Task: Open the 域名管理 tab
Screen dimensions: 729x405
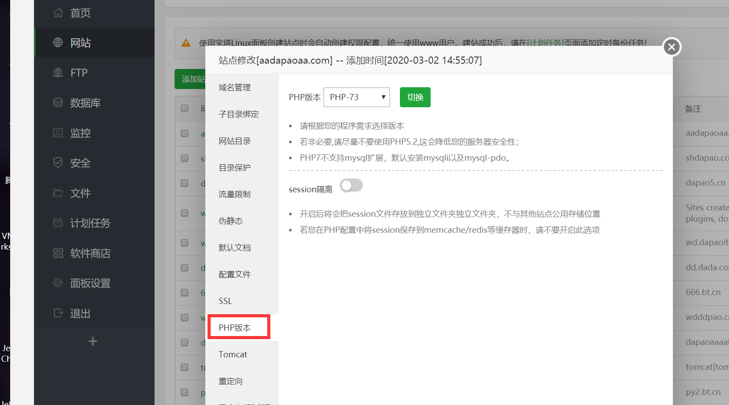Action: (x=235, y=88)
